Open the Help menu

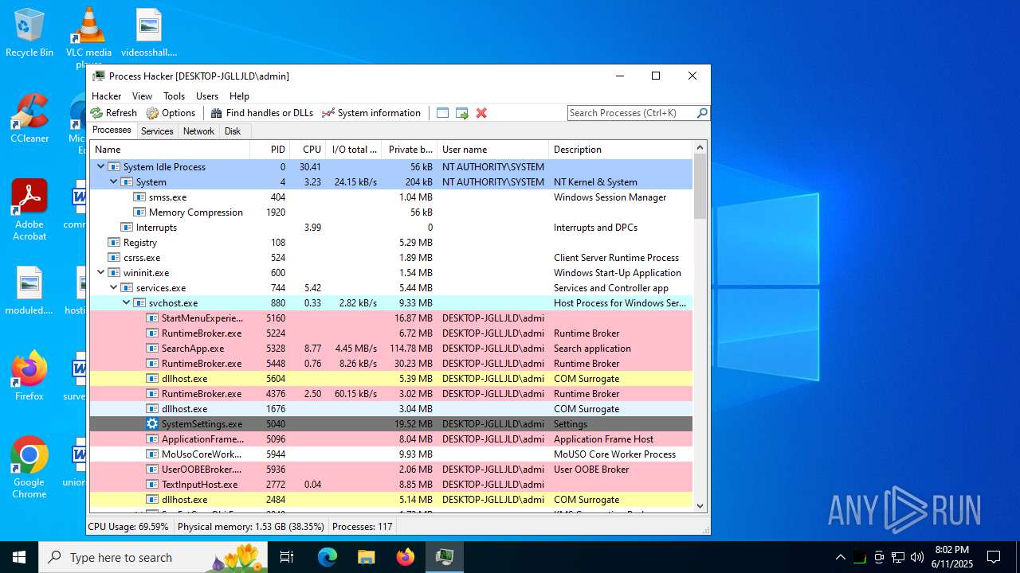(x=239, y=96)
